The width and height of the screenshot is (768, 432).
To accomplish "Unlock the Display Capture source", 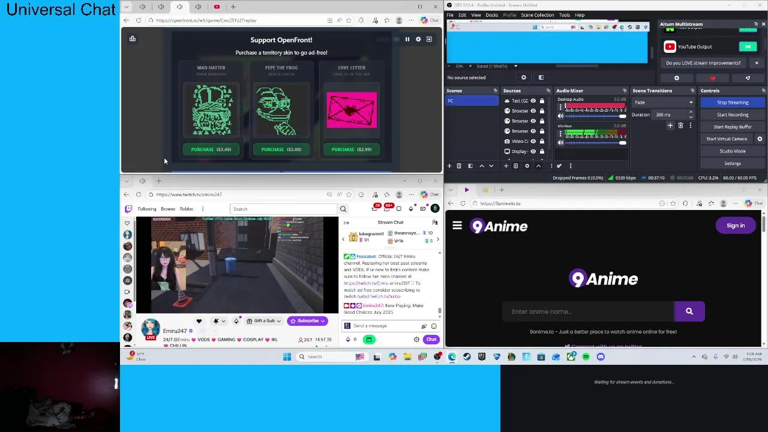I will (542, 151).
